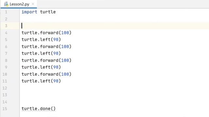The image size is (209, 117).
Task: Click the gutter at line number 3
Action: click(x=6, y=26)
